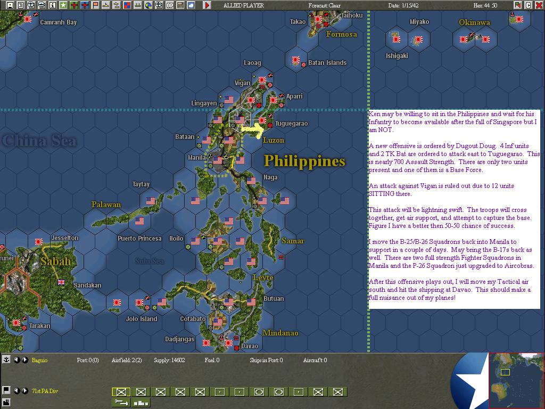Click the anchor base icon beside Baguio
This screenshot has height=409, width=545.
6,359
